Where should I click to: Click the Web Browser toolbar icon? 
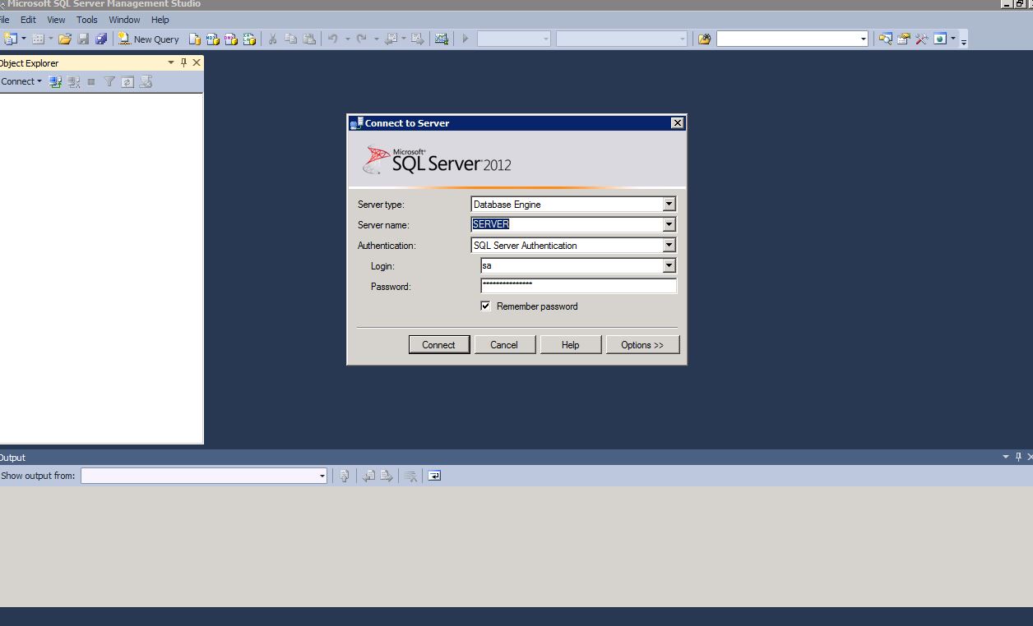940,39
